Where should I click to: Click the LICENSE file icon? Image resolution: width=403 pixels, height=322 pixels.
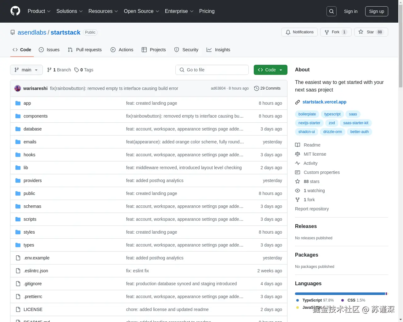(x=18, y=309)
